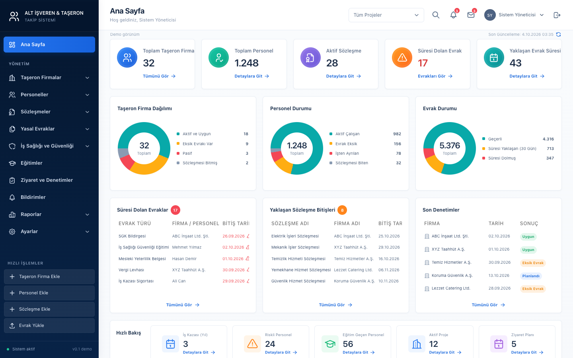Click the Evrak Yükle quick action
Image resolution: width=573 pixels, height=358 pixels.
(x=49, y=325)
